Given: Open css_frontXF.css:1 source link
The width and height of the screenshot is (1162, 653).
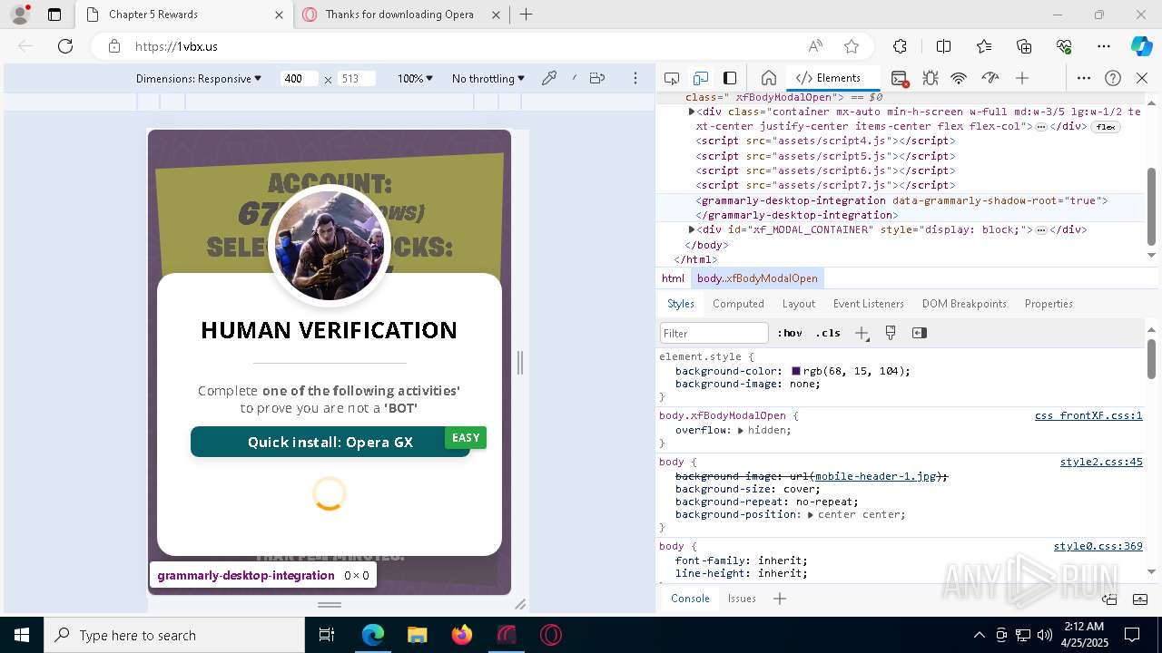Looking at the screenshot, I should [x=1088, y=415].
